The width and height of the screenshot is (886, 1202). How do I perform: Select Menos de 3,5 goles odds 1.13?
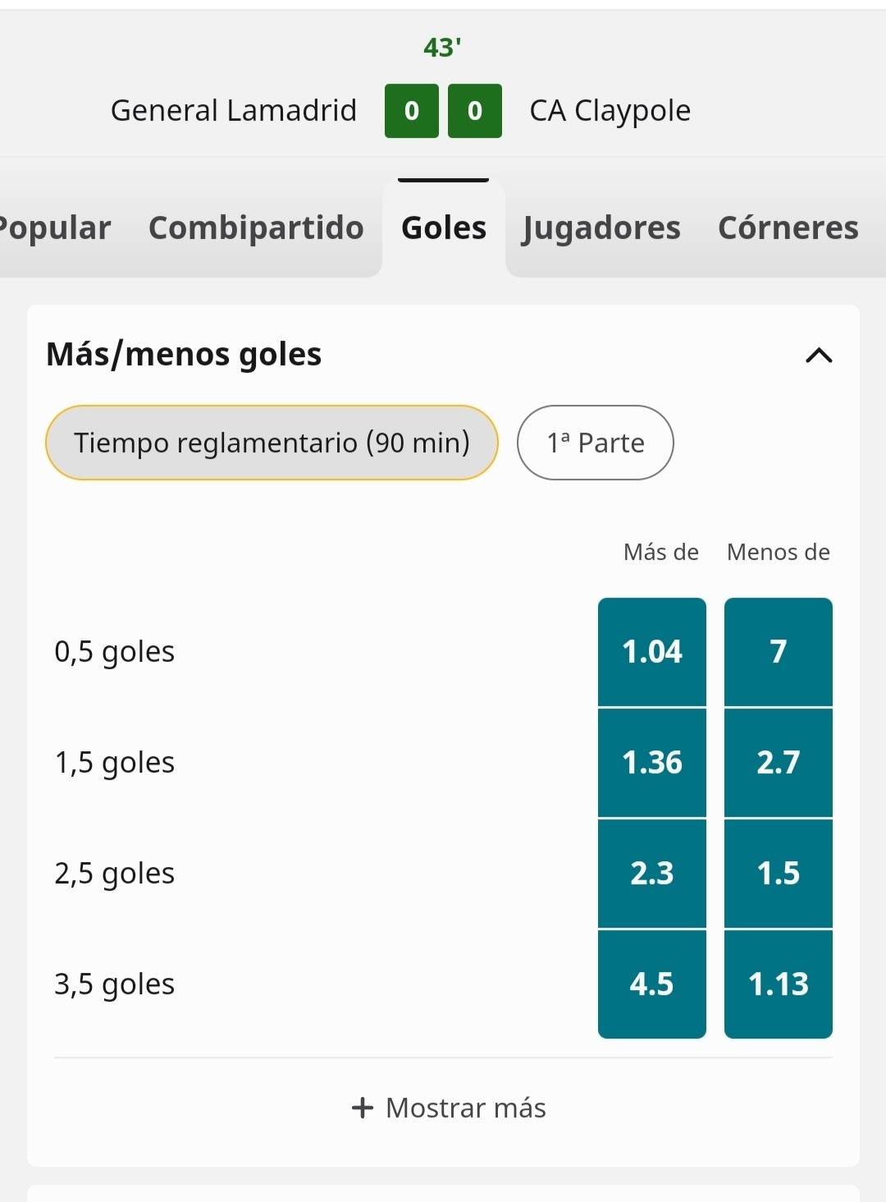779,984
